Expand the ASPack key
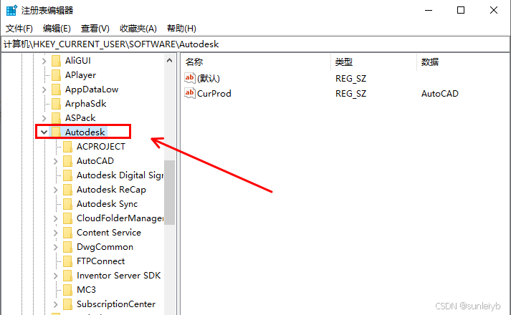The width and height of the screenshot is (511, 315). point(44,118)
